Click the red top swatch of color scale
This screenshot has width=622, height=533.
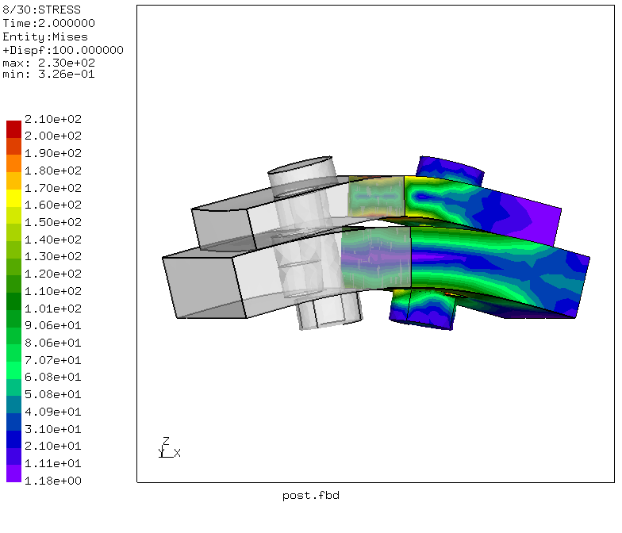point(14,129)
